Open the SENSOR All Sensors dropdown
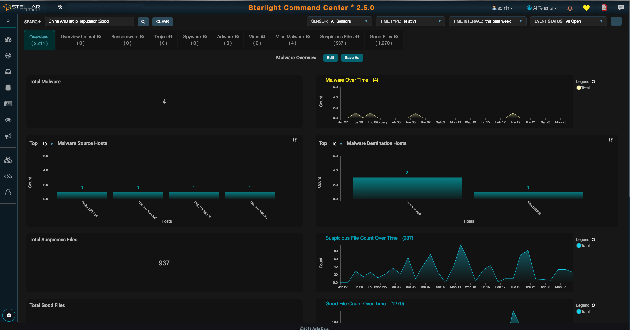This screenshot has width=630, height=330. pyautogui.click(x=340, y=21)
